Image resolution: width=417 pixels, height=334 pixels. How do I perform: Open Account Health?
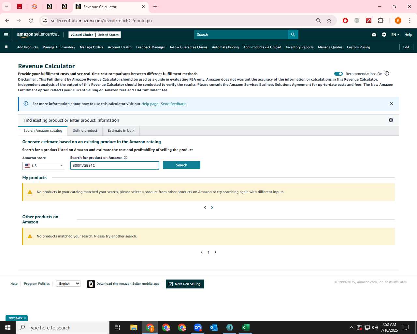(120, 47)
